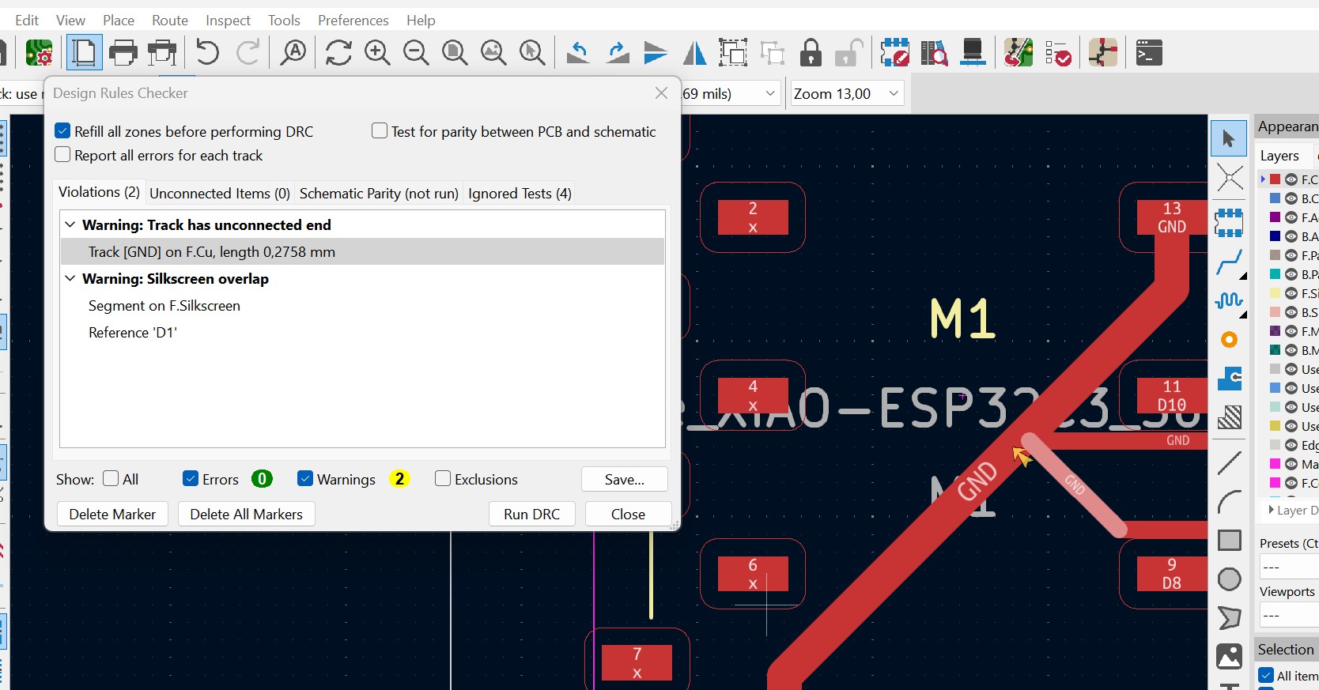This screenshot has height=690, width=1319.
Task: Select the Draw lines tool
Action: coord(1229,463)
